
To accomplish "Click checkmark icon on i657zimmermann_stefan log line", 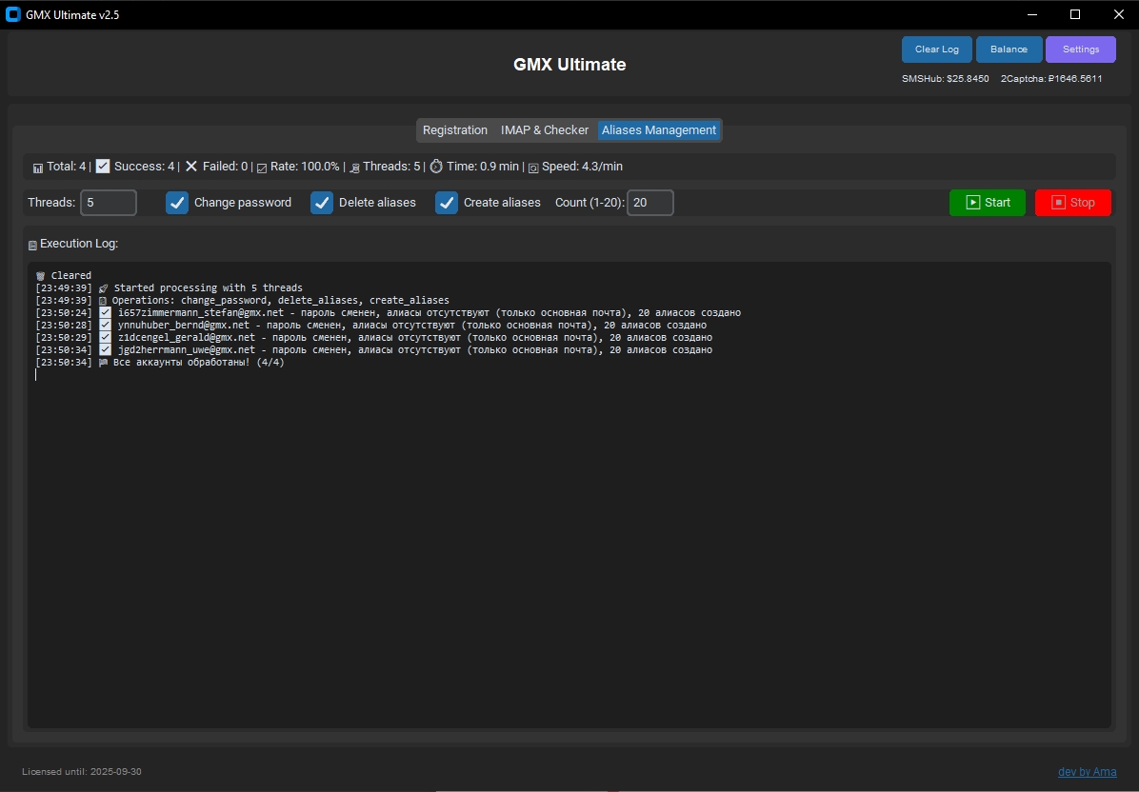I will (106, 313).
